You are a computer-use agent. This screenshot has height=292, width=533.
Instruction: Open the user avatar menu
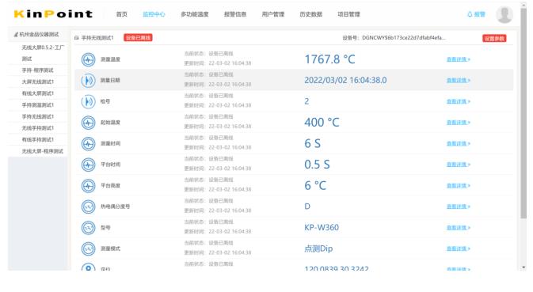(504, 14)
